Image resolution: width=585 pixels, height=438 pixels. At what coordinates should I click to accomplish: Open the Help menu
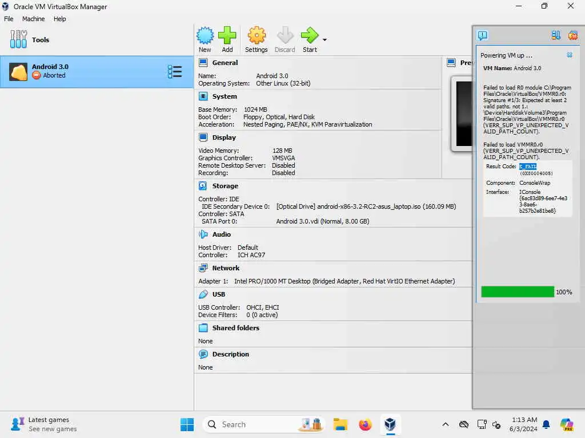(x=59, y=19)
